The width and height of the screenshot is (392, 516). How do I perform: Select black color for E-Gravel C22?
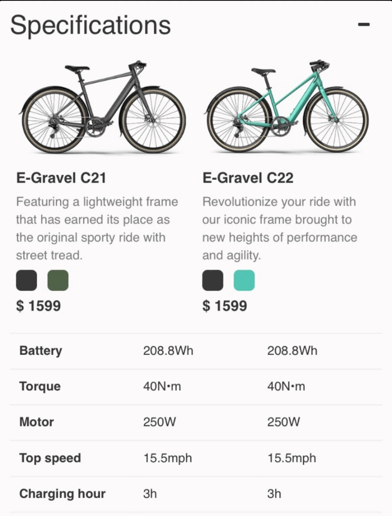[x=213, y=280]
